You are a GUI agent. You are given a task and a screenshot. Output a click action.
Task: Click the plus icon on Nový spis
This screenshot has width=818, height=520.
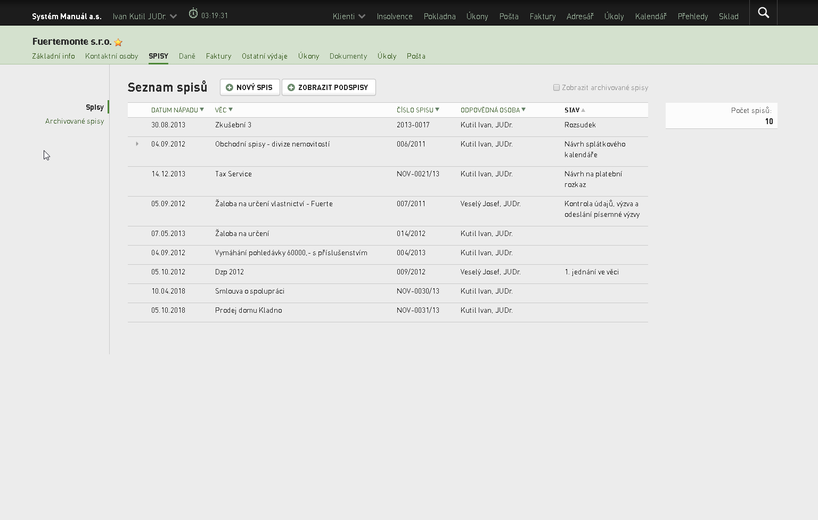pyautogui.click(x=230, y=87)
